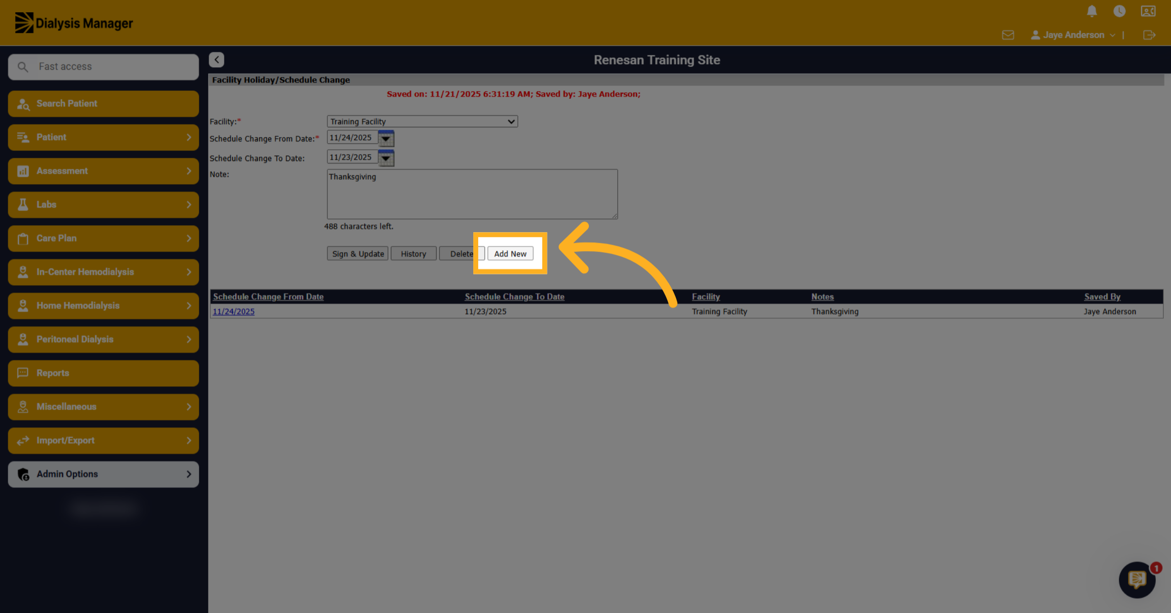Image resolution: width=1171 pixels, height=613 pixels.
Task: Expand the Admin Options menu
Action: click(x=103, y=474)
